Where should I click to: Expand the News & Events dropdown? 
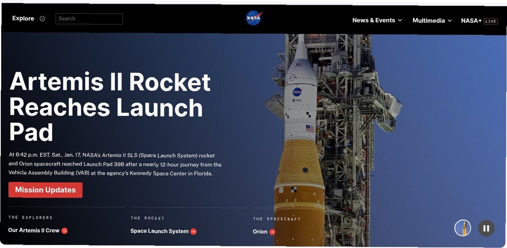tap(377, 20)
